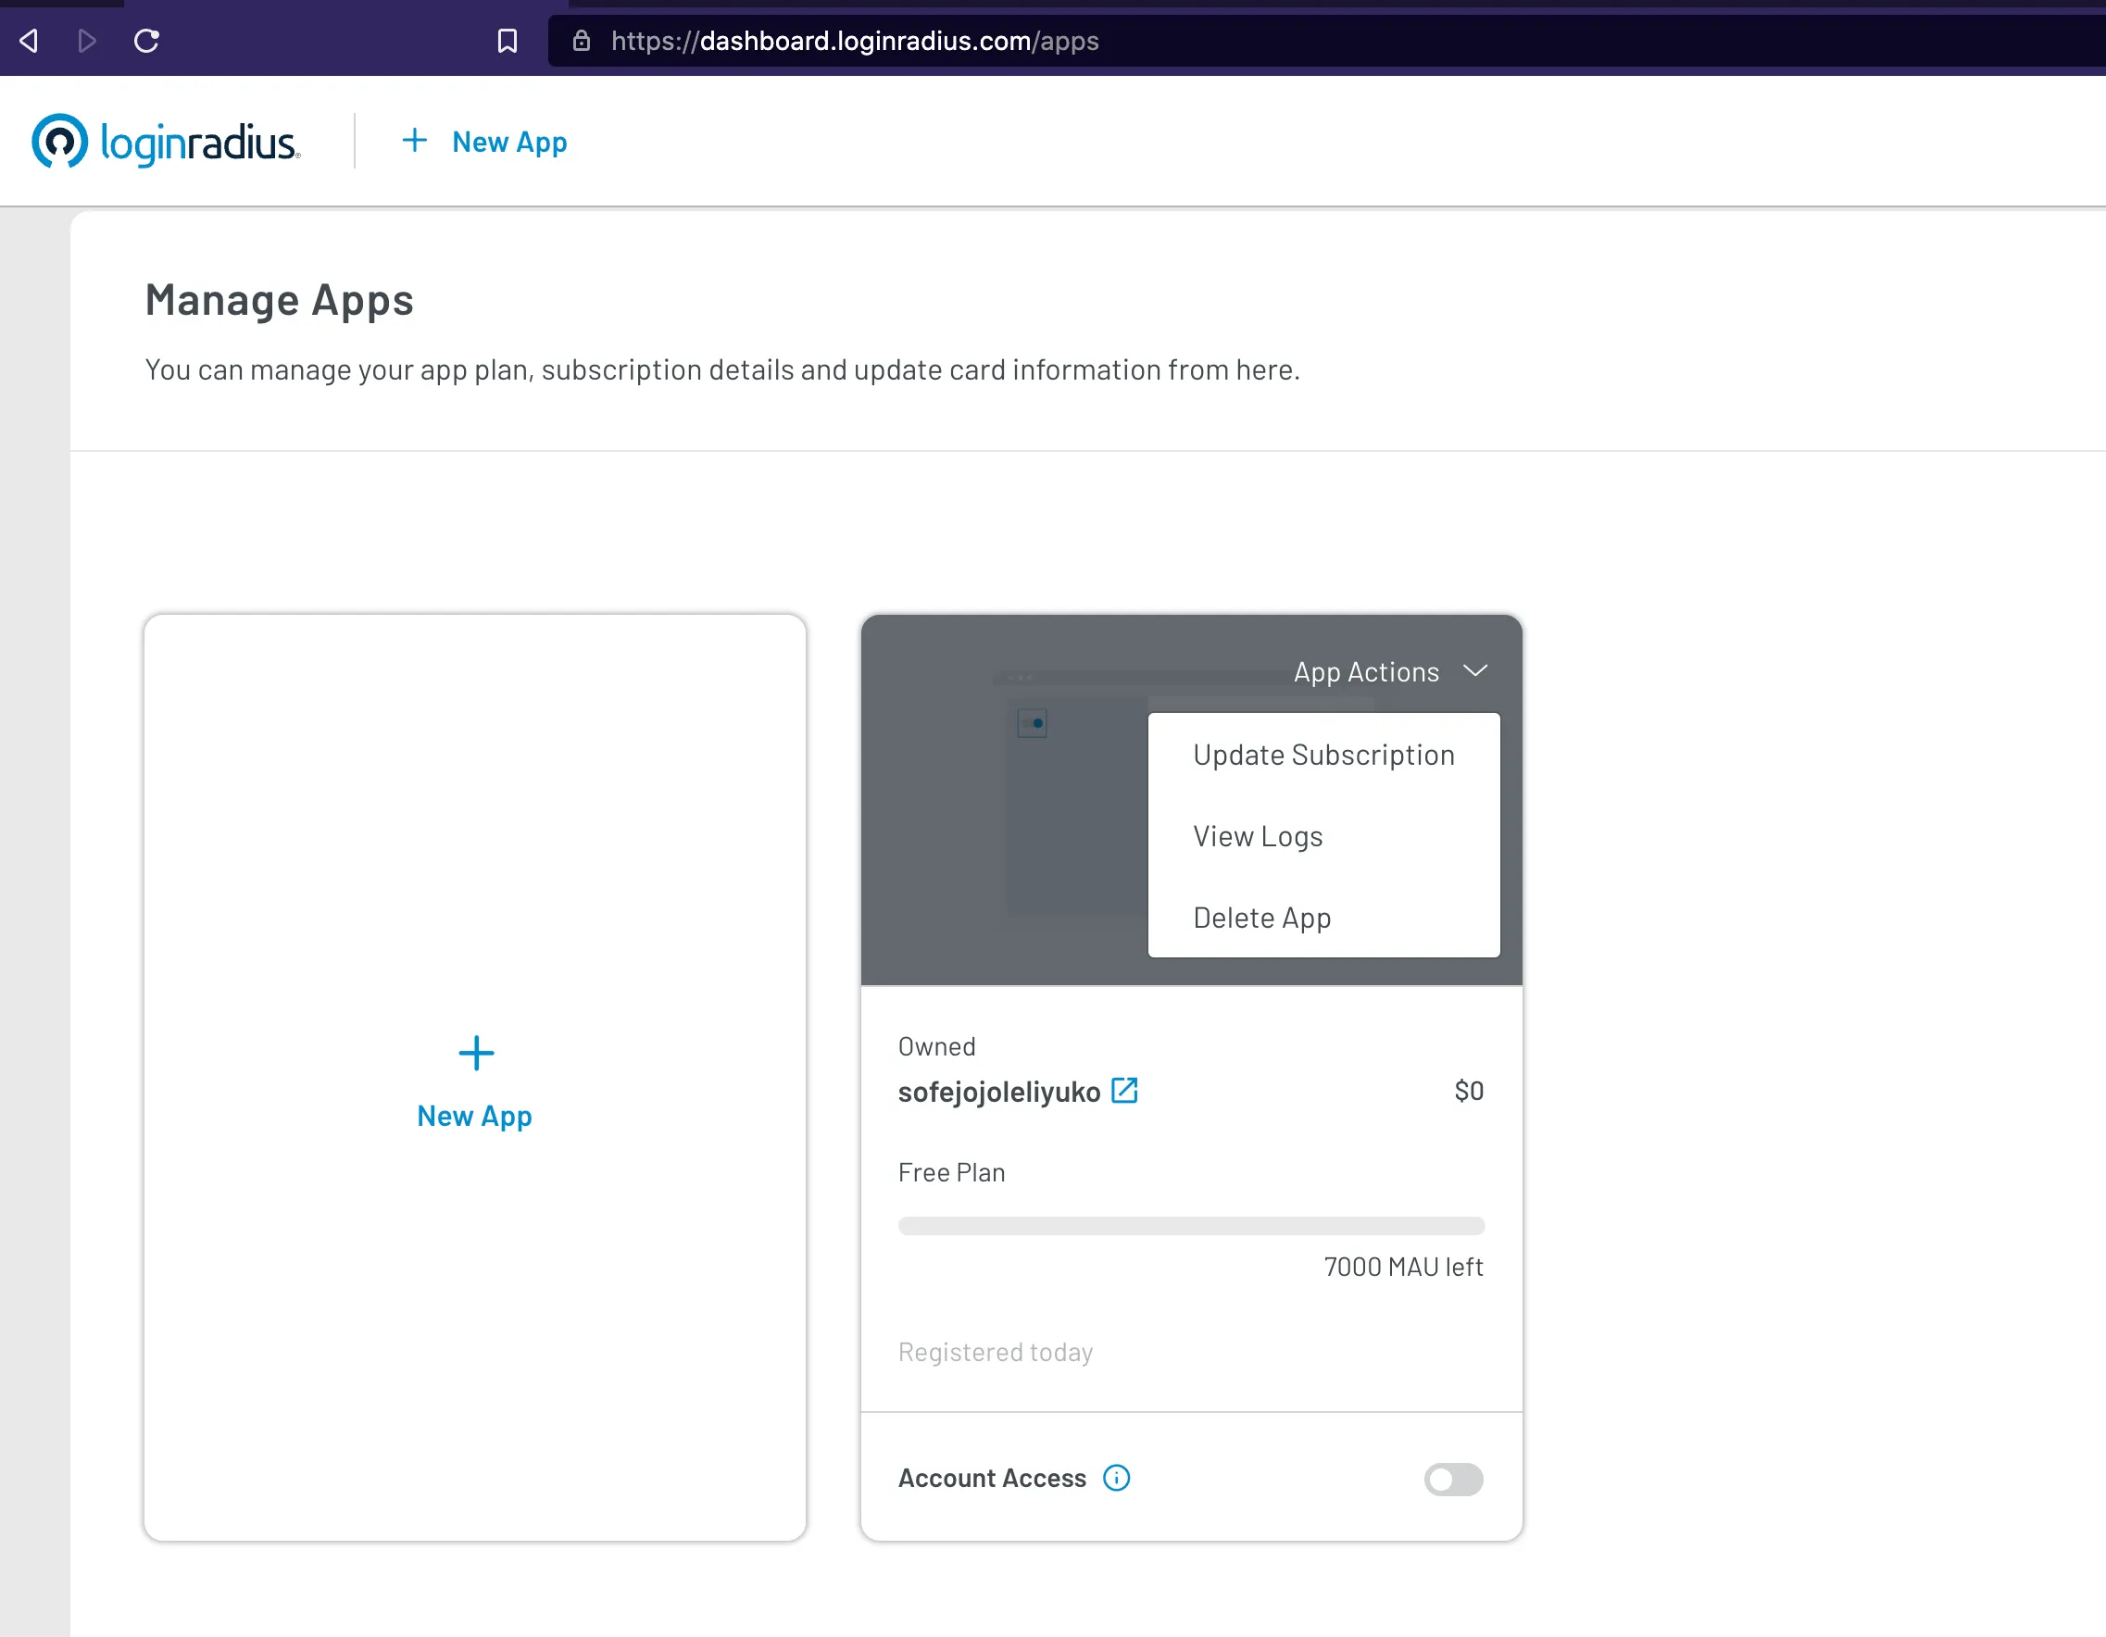This screenshot has height=1637, width=2106.
Task: Click the lock icon in the address bar
Action: [581, 42]
